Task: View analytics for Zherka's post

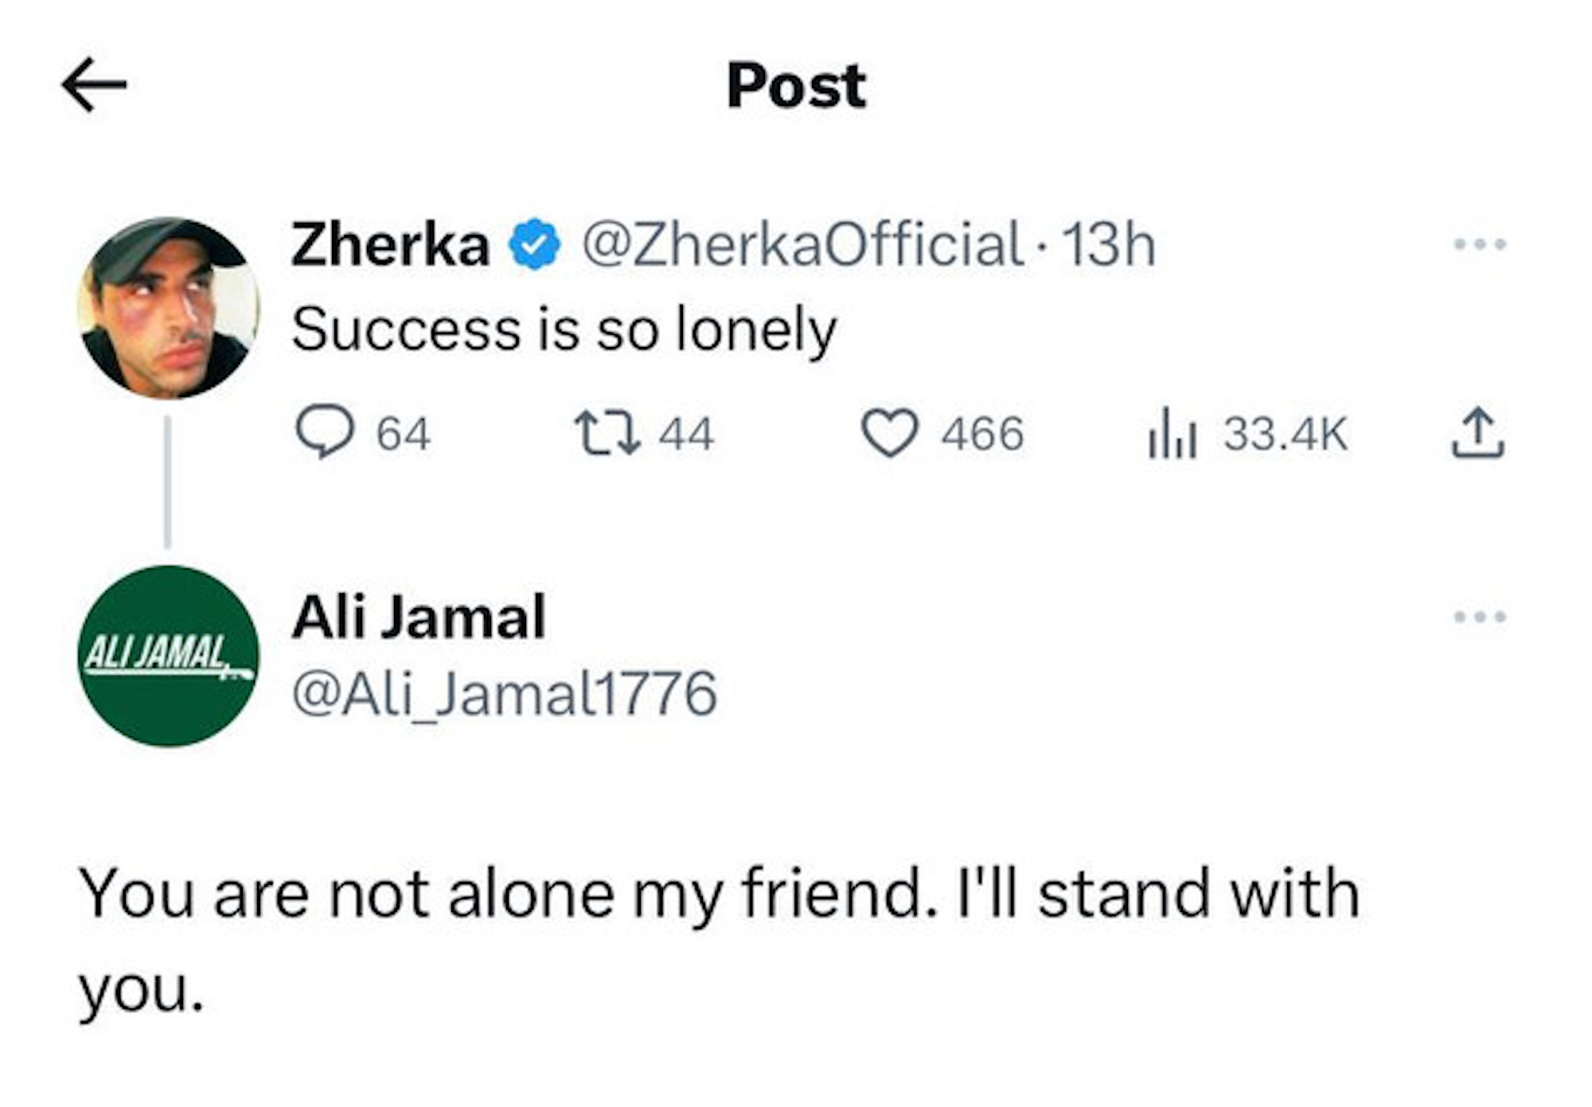Action: 1172,434
